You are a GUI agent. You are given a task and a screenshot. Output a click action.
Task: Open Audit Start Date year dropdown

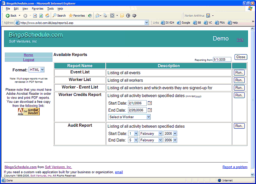(170, 133)
